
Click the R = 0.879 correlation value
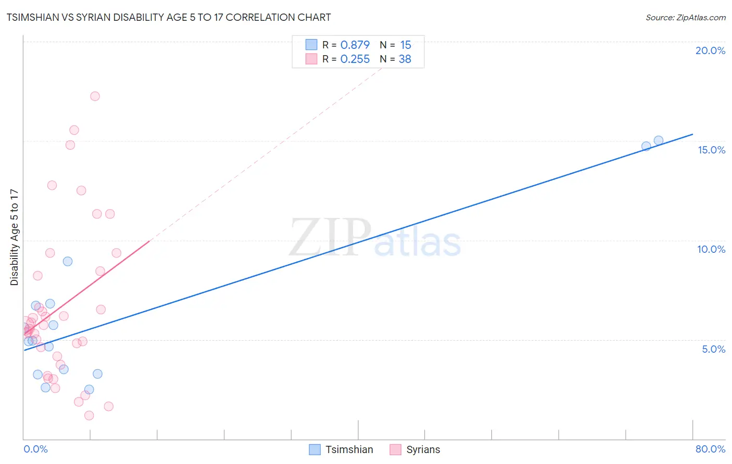[346, 45]
